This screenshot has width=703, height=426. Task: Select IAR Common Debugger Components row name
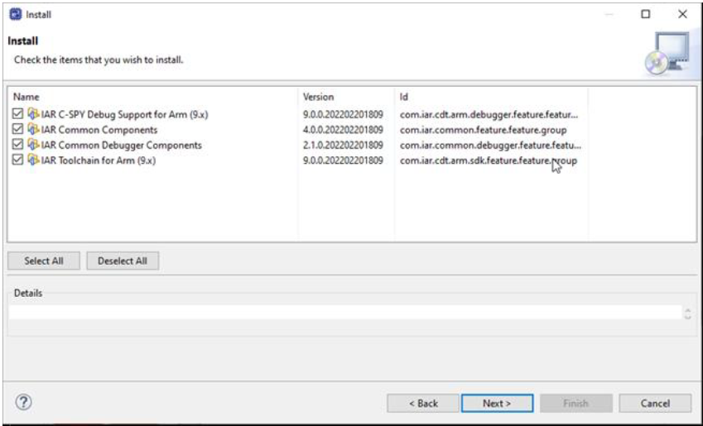[x=122, y=145]
